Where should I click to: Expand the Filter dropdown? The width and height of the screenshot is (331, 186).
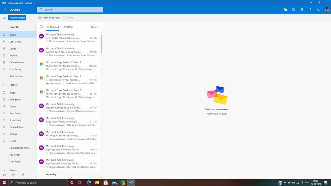point(95,27)
